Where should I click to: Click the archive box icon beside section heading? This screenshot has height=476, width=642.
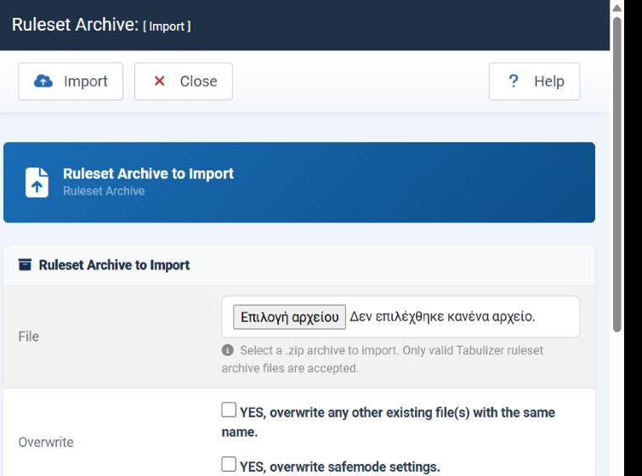pos(25,265)
